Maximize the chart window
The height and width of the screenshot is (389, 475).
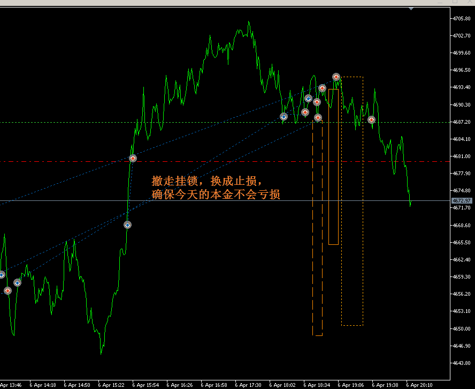(455, 2)
